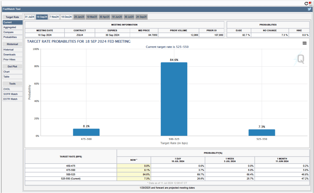Open the Aggregated target rate view
314x193 pixels.
(10, 27)
